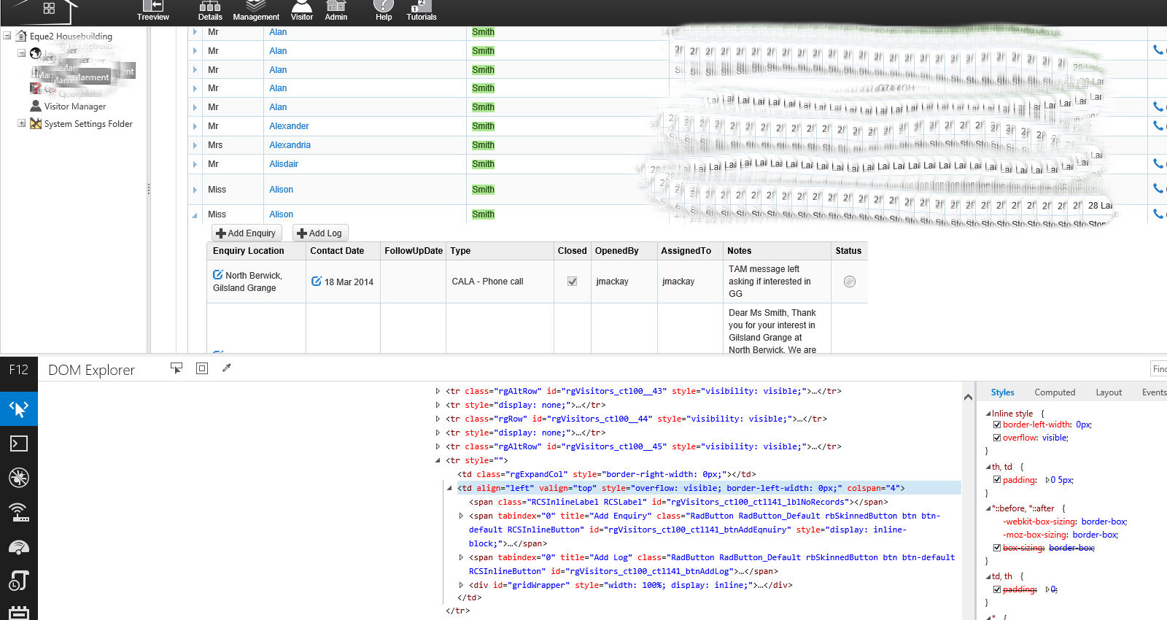
Task: Switch to the Computed tab
Action: (1054, 392)
